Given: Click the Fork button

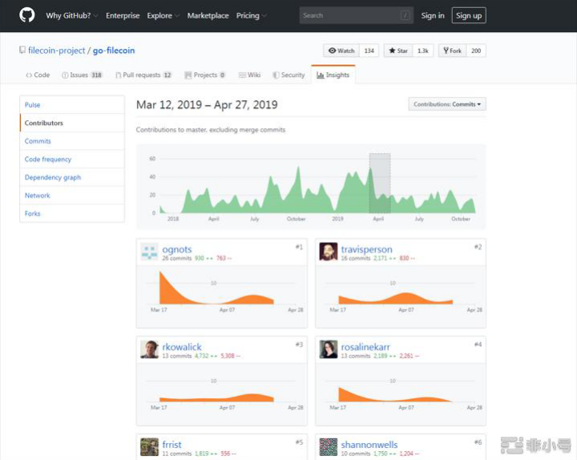Looking at the screenshot, I should [452, 50].
